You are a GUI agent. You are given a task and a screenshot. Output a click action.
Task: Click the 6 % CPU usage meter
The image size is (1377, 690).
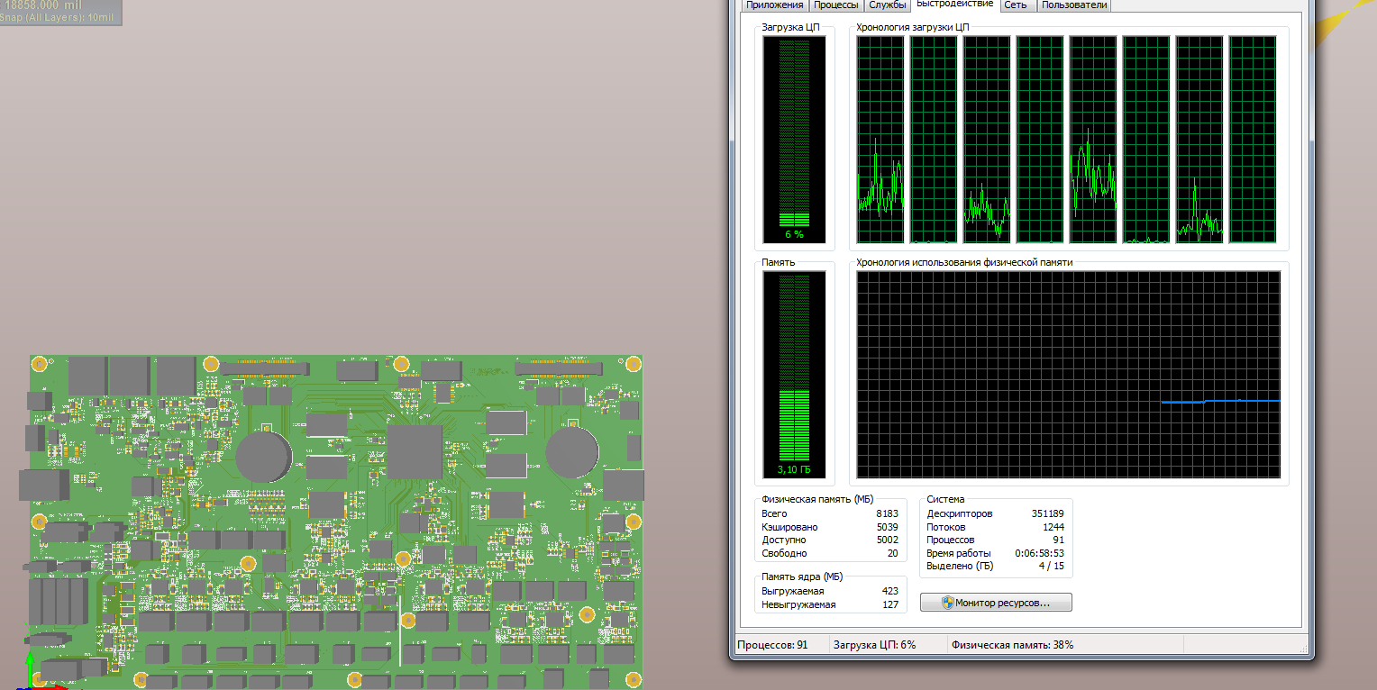point(794,140)
